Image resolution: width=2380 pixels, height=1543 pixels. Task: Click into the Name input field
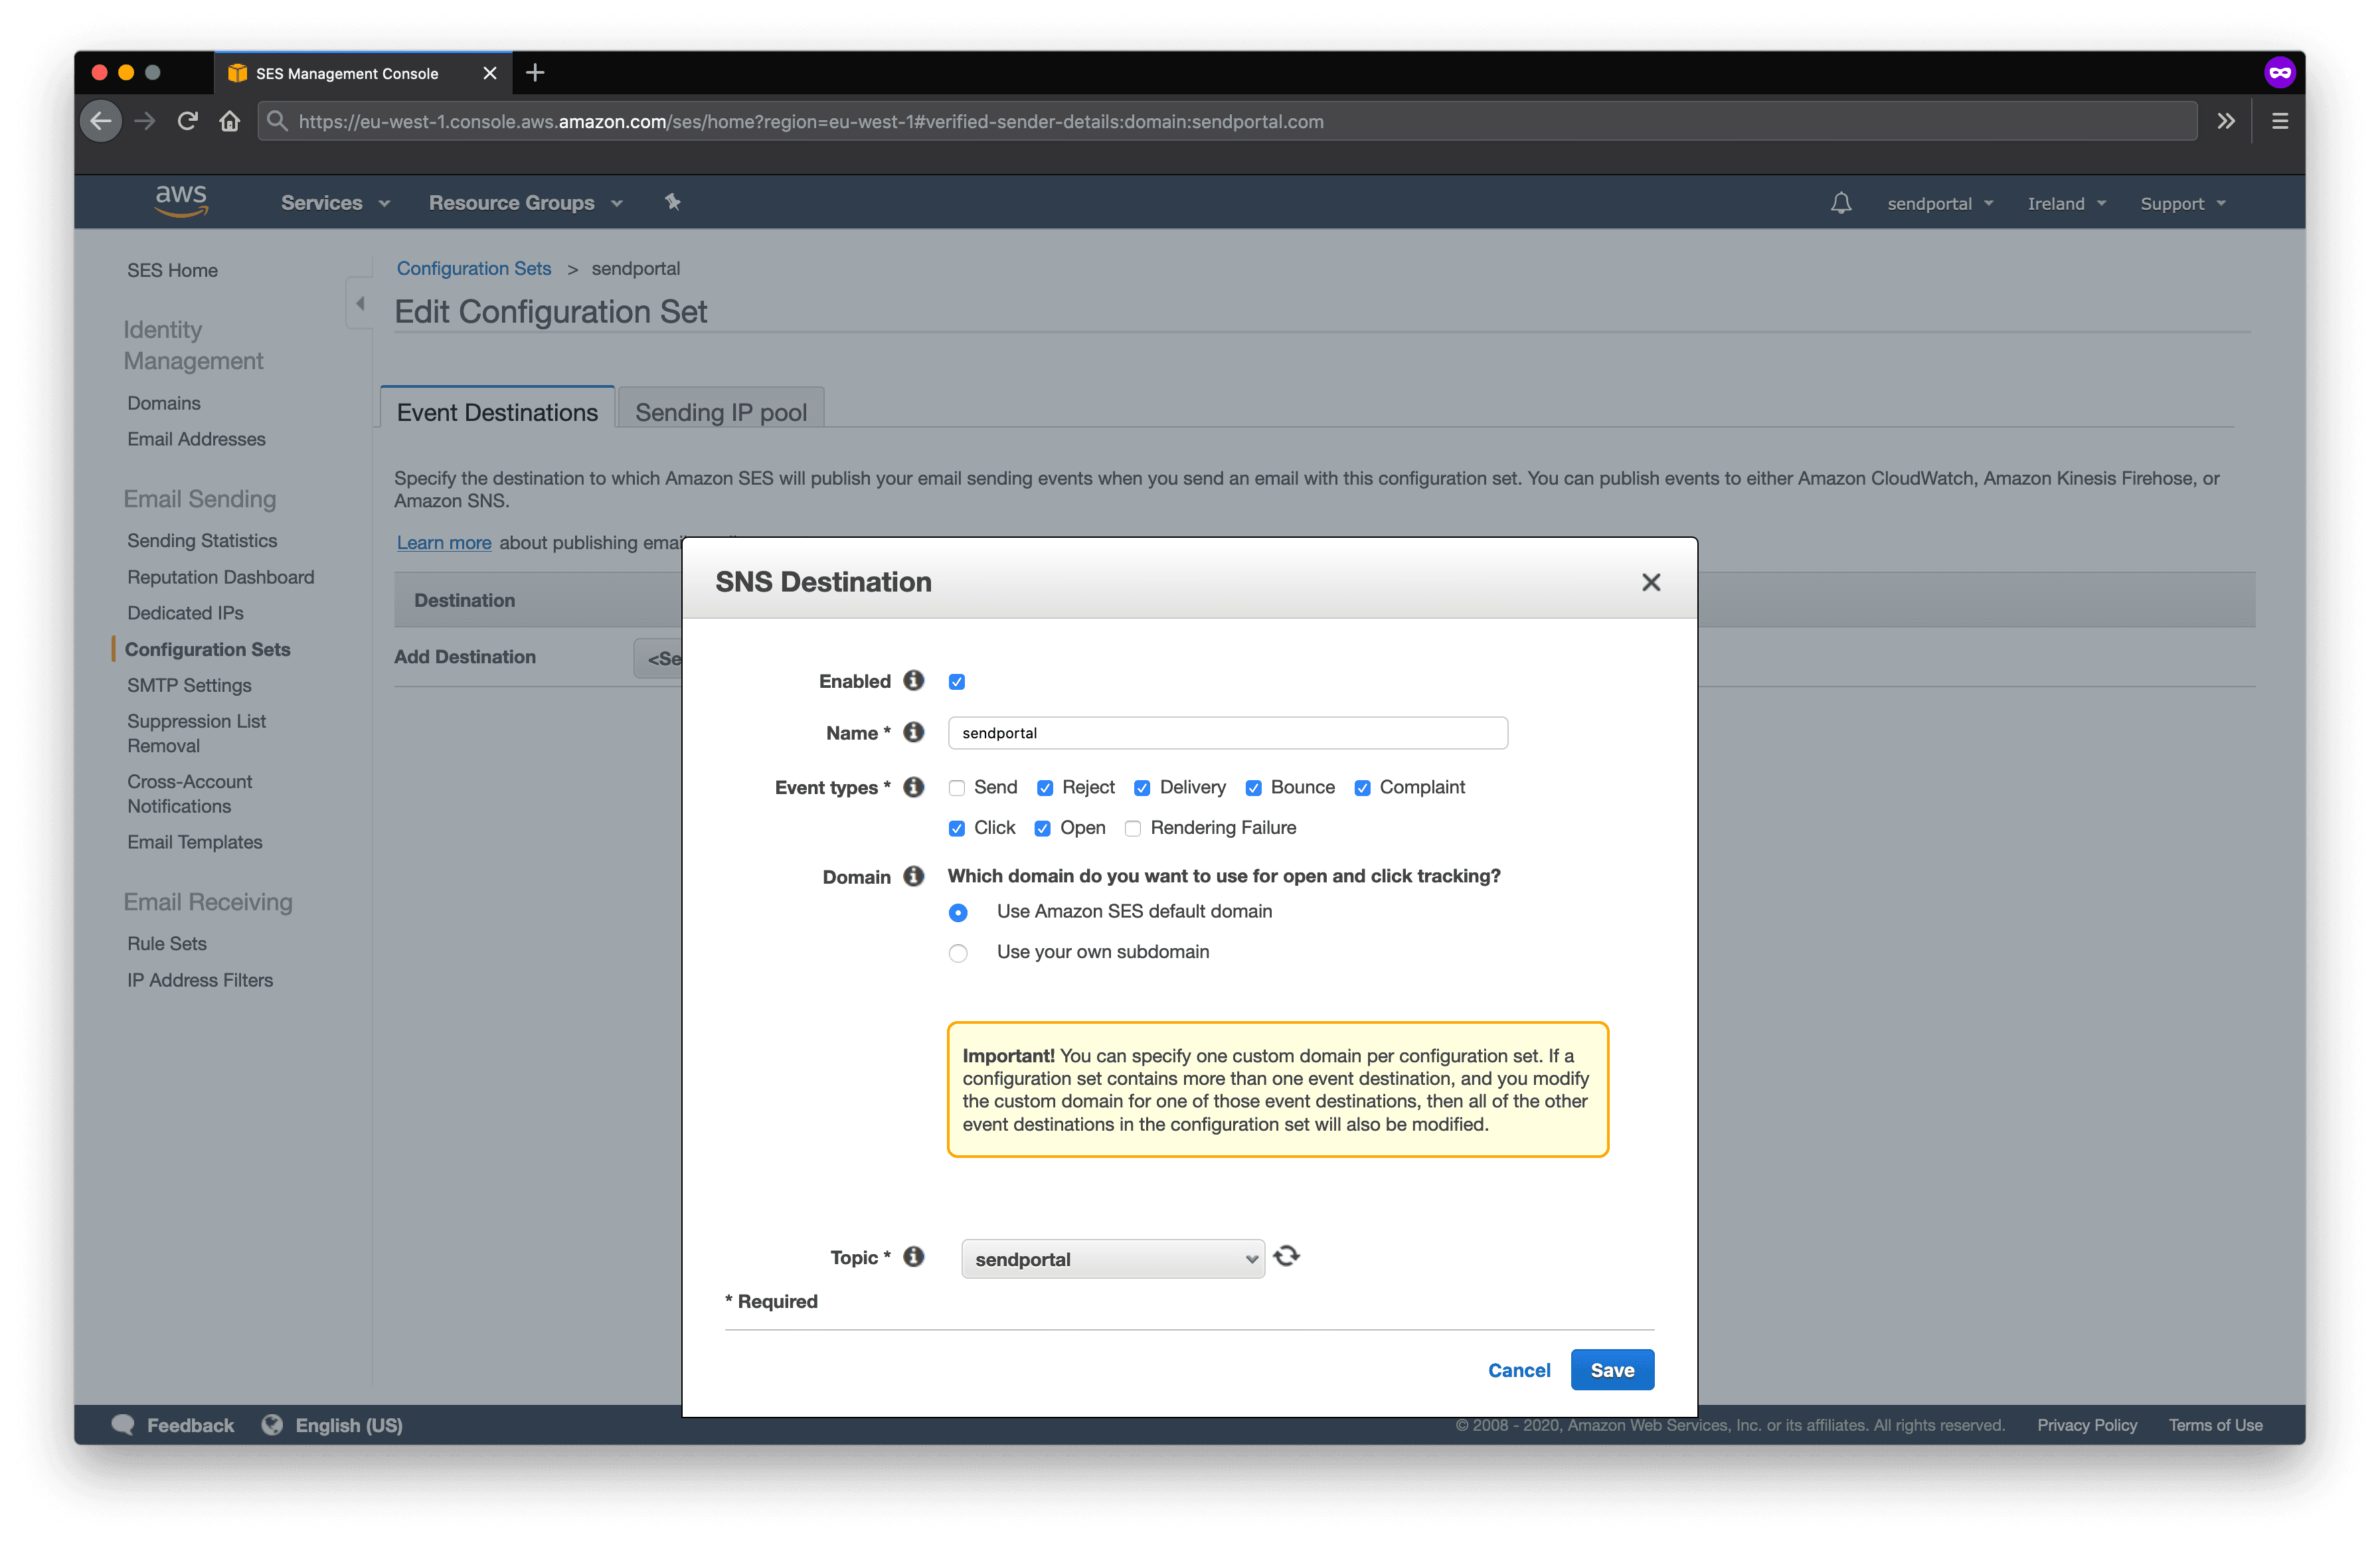pyautogui.click(x=1228, y=733)
